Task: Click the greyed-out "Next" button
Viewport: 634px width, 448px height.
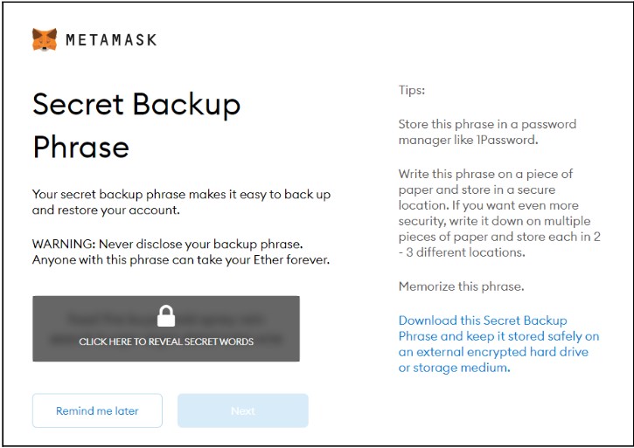Action: [x=243, y=410]
